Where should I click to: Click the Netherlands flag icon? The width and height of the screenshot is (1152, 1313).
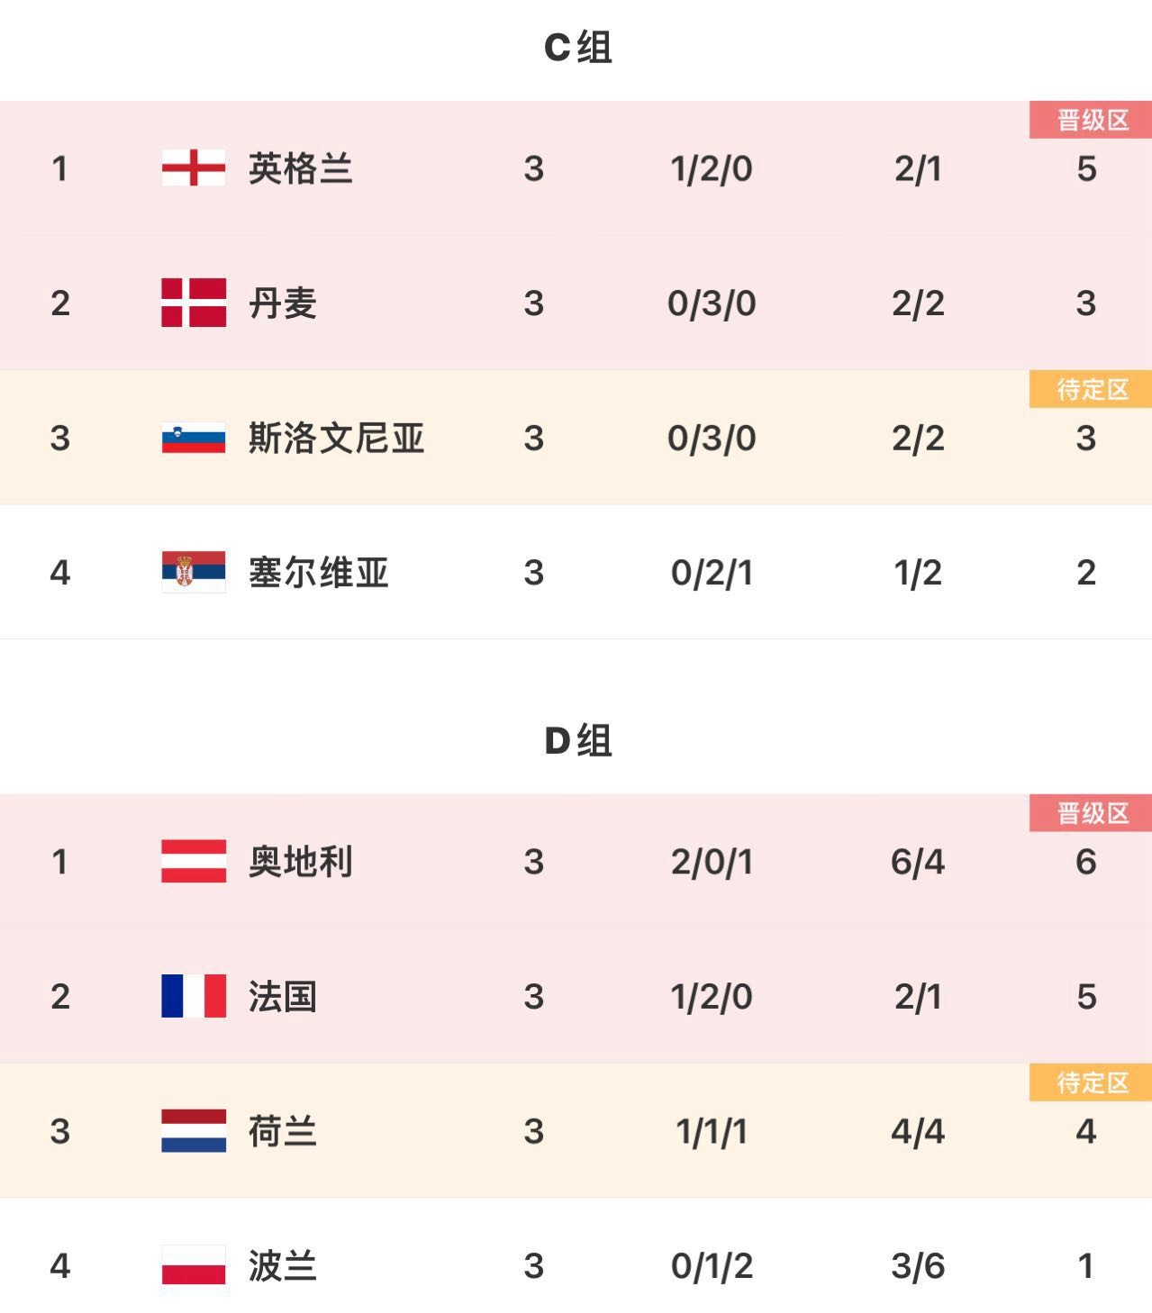(194, 1131)
